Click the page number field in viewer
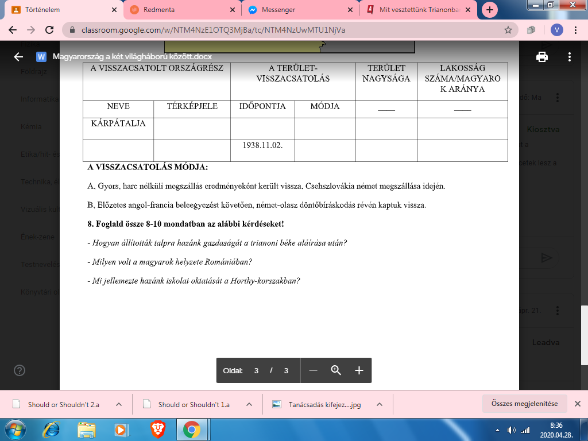Screen dimensions: 588x441 (x=257, y=370)
